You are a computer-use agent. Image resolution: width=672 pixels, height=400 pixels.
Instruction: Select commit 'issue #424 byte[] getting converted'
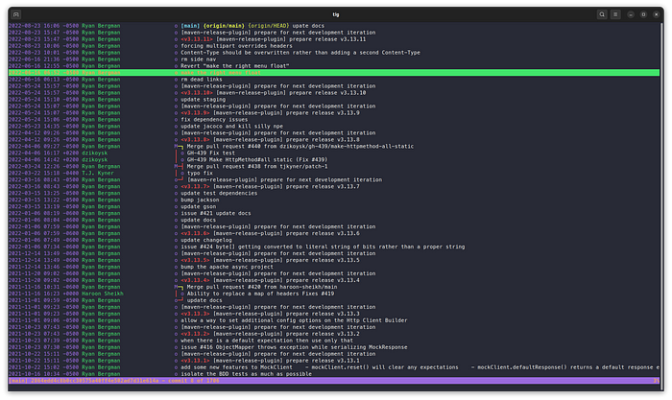323,247
